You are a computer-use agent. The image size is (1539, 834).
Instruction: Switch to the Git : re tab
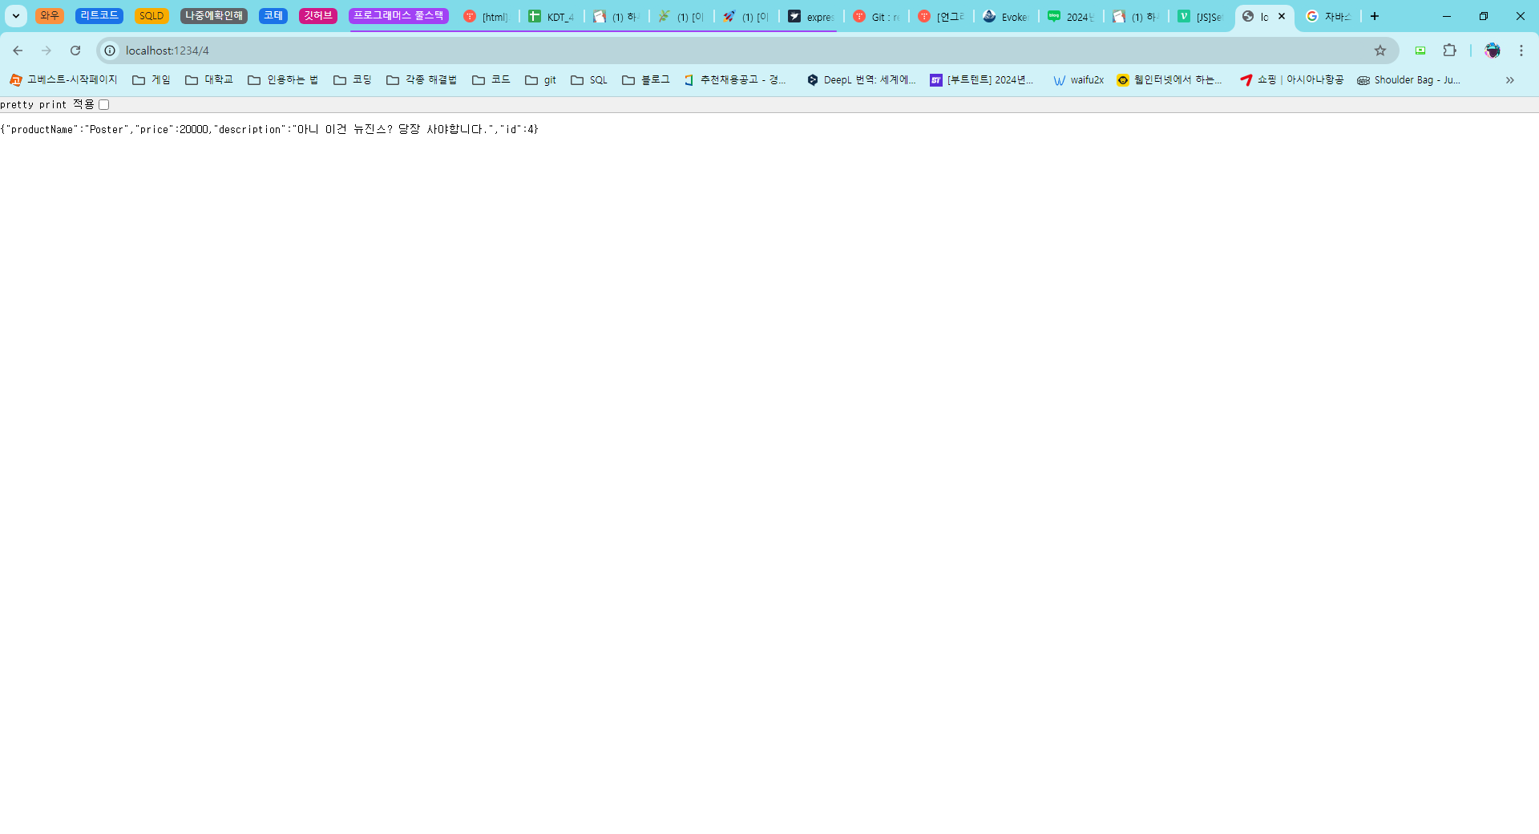(876, 17)
